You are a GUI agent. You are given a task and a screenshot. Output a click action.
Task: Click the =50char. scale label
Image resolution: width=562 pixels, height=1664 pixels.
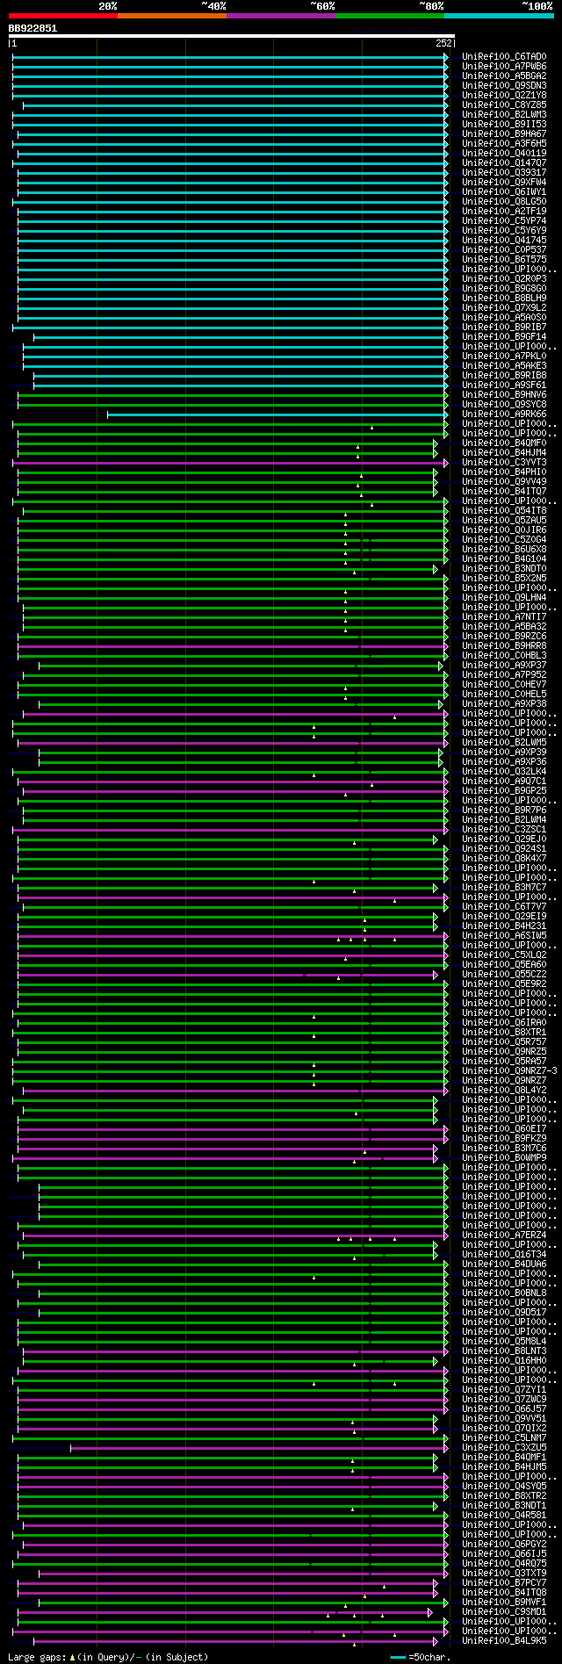(x=429, y=1657)
